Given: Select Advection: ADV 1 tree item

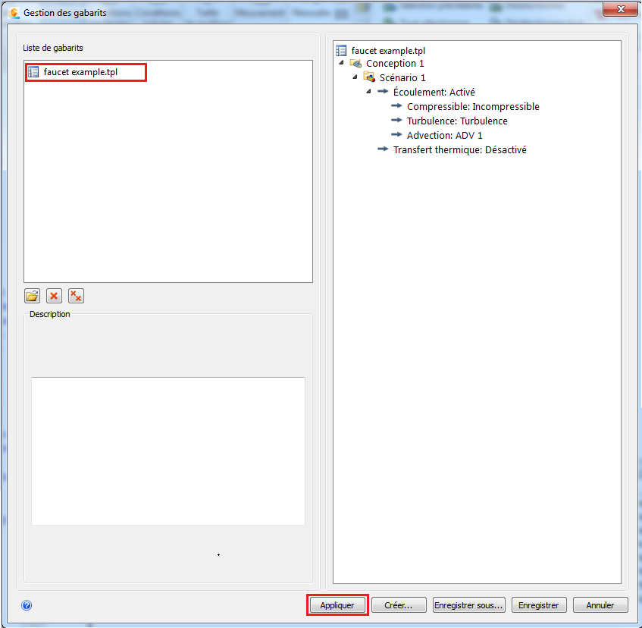Looking at the screenshot, I should tap(444, 135).
